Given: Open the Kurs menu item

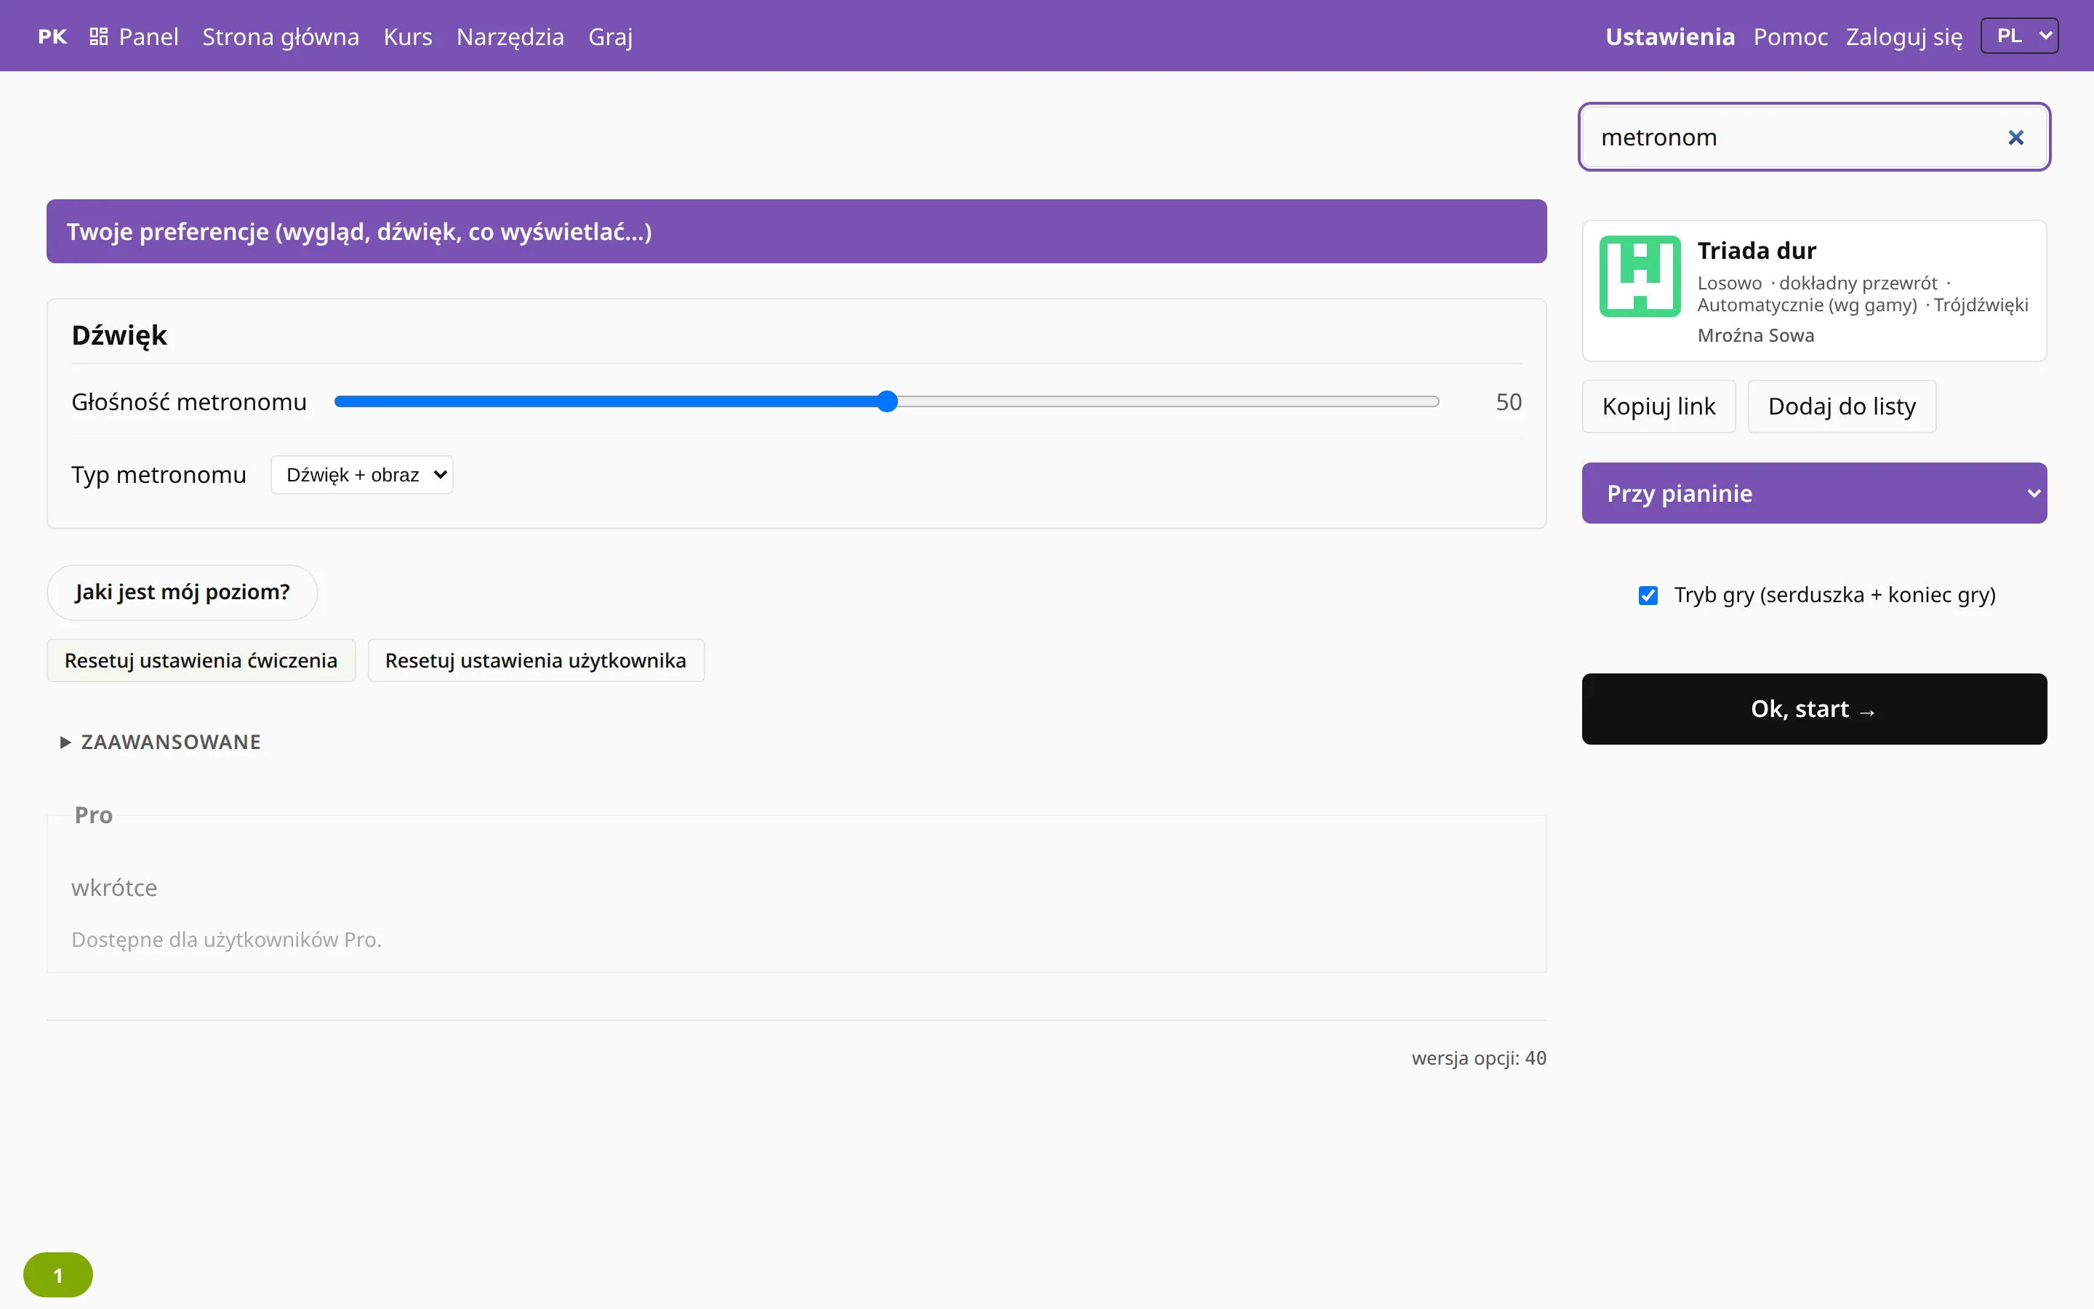Looking at the screenshot, I should (408, 36).
